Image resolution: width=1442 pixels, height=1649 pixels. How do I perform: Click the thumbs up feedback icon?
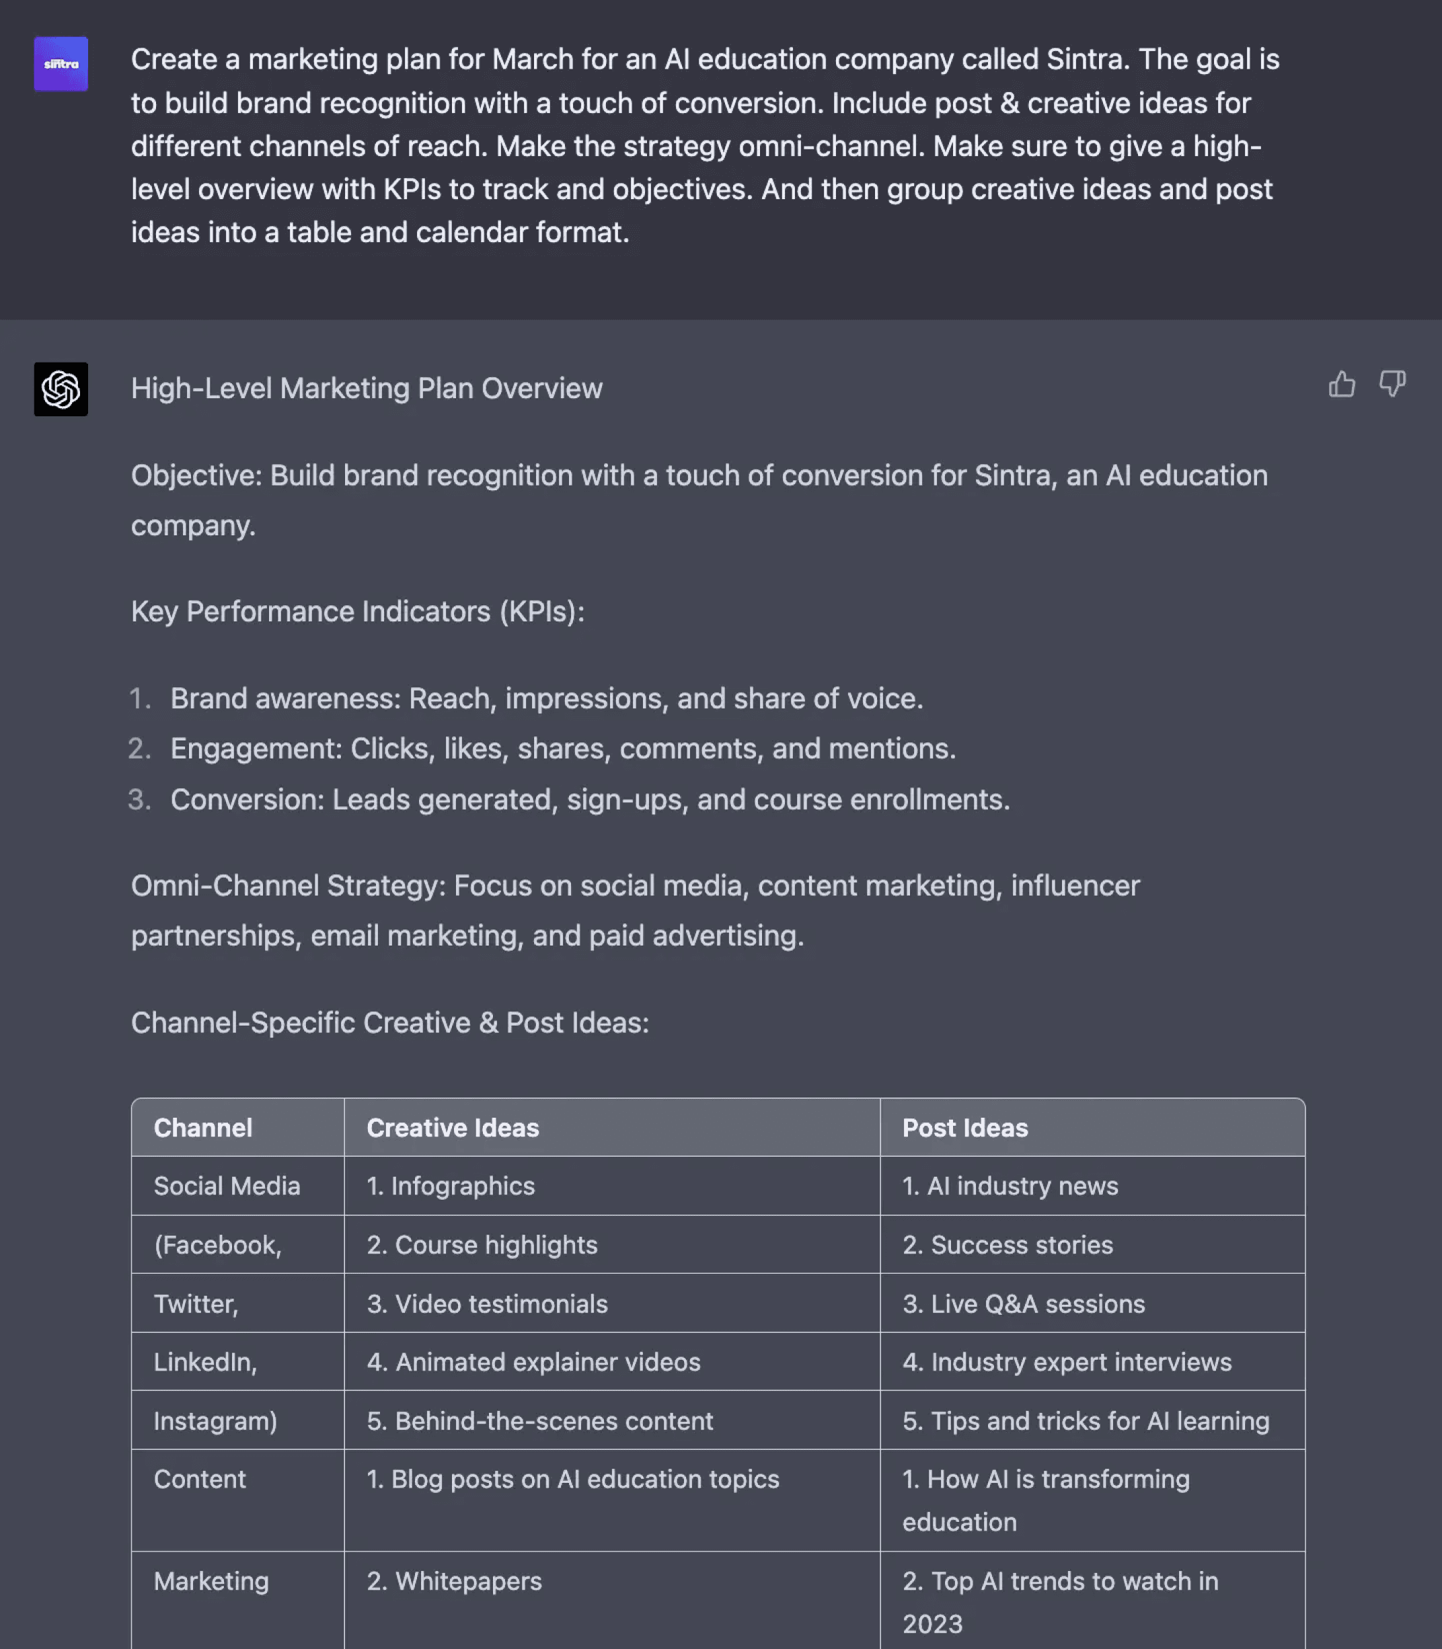coord(1341,385)
